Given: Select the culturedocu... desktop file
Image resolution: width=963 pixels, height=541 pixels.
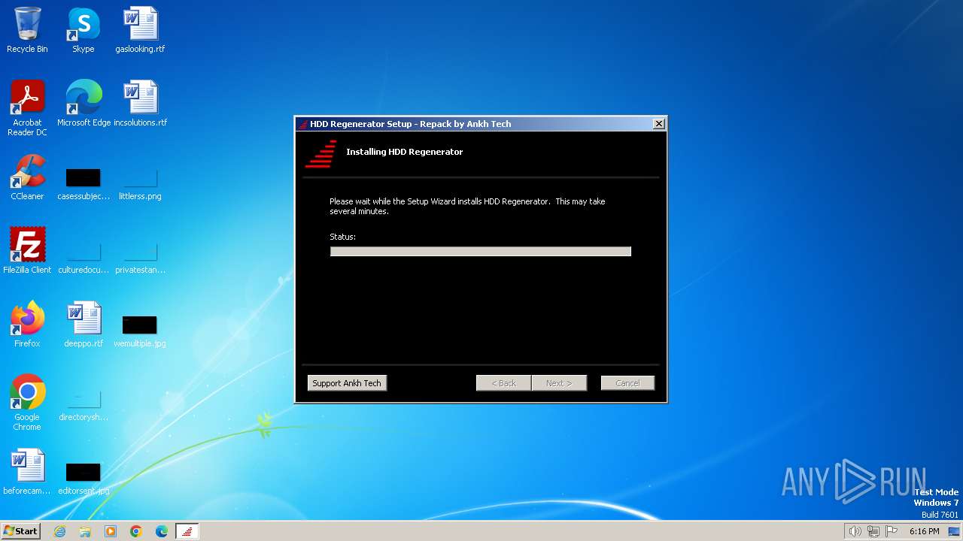Looking at the screenshot, I should pos(84,258).
